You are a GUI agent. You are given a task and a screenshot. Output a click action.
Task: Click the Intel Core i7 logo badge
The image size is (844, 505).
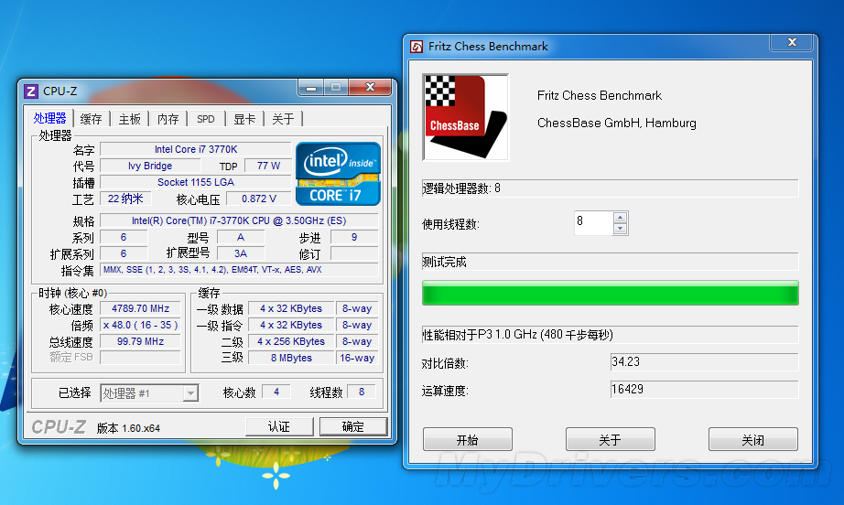339,174
